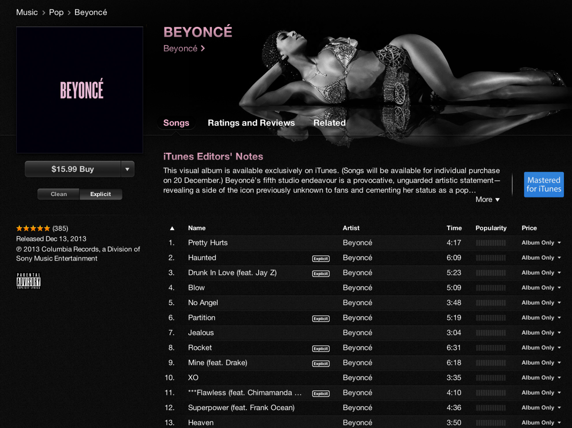Open Album Only menu for Blow
572x428 pixels.
point(541,288)
